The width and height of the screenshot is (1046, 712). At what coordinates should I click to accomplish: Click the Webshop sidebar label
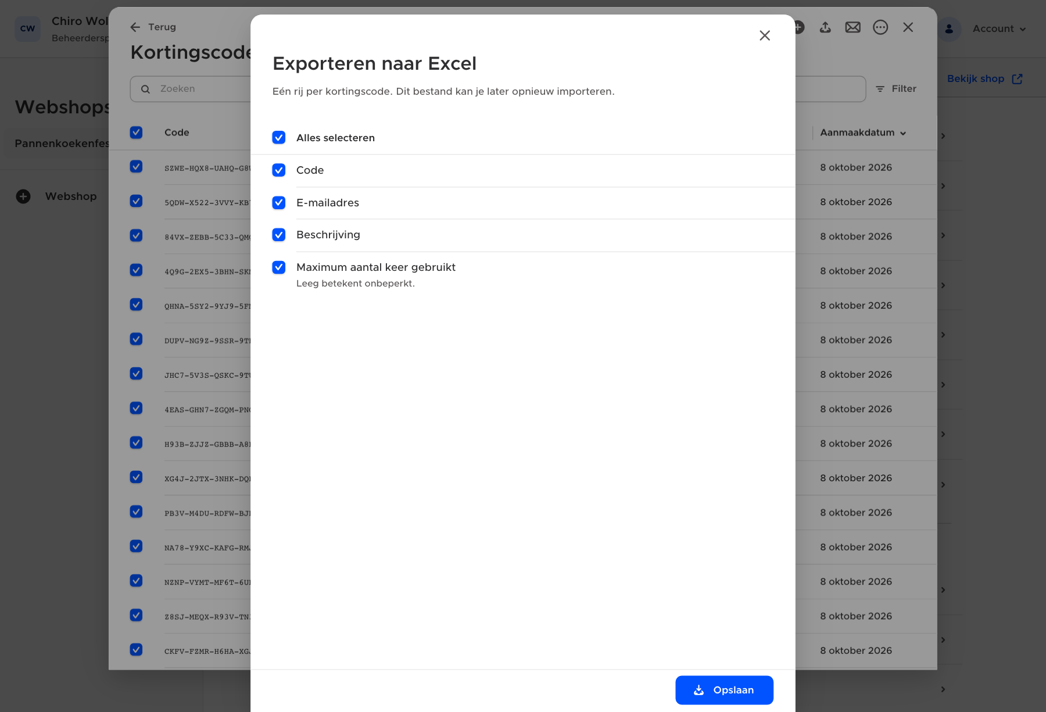pyautogui.click(x=71, y=196)
